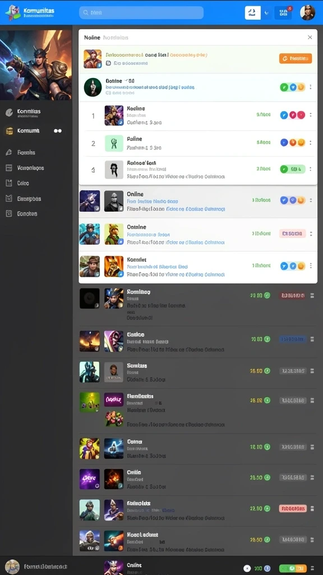Click the dark red pill button in background list
323x575 pixels.
pyautogui.click(x=292, y=295)
